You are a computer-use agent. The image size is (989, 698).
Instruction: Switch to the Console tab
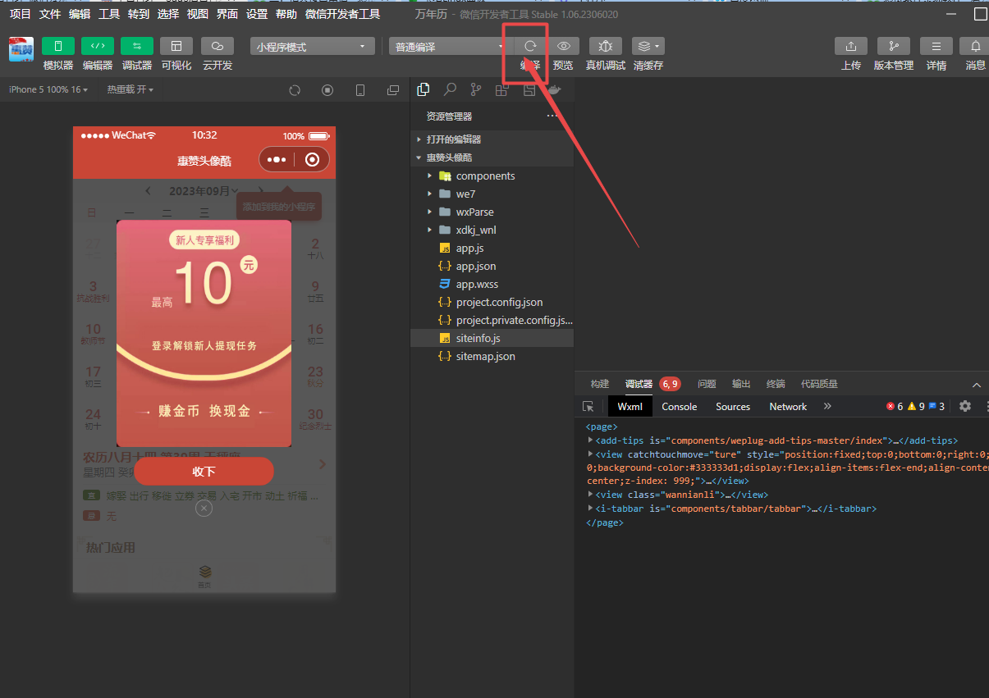680,407
